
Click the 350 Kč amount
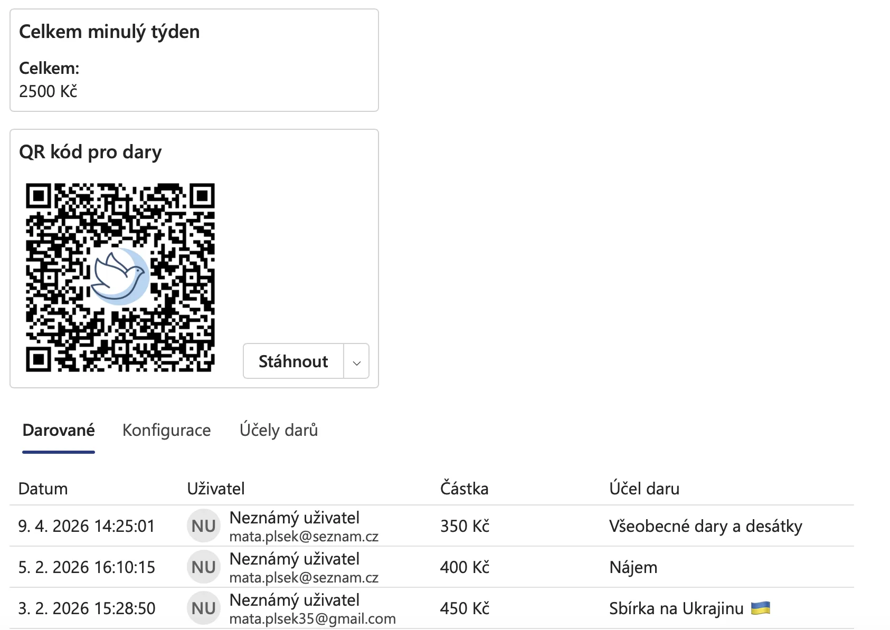click(465, 526)
